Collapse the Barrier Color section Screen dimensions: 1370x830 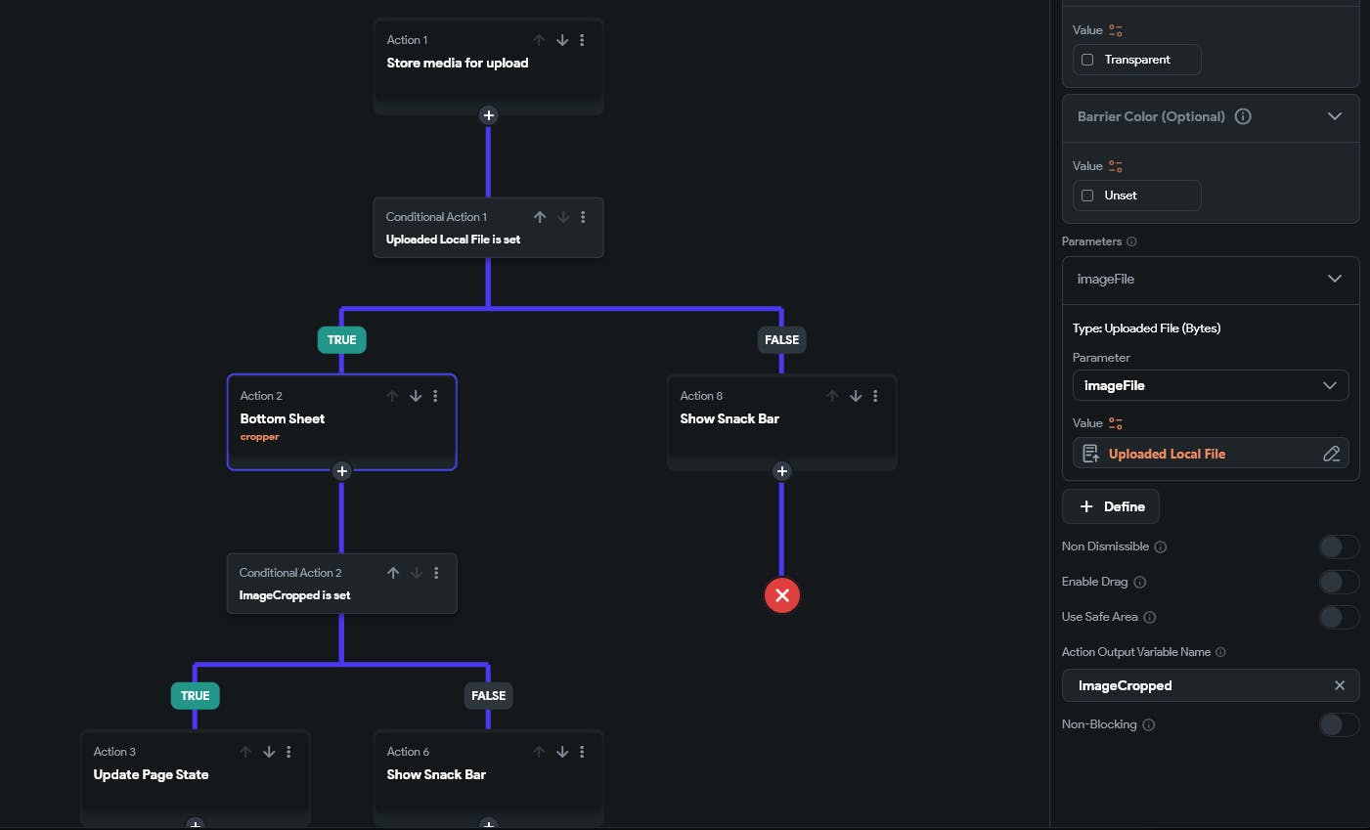[1335, 116]
